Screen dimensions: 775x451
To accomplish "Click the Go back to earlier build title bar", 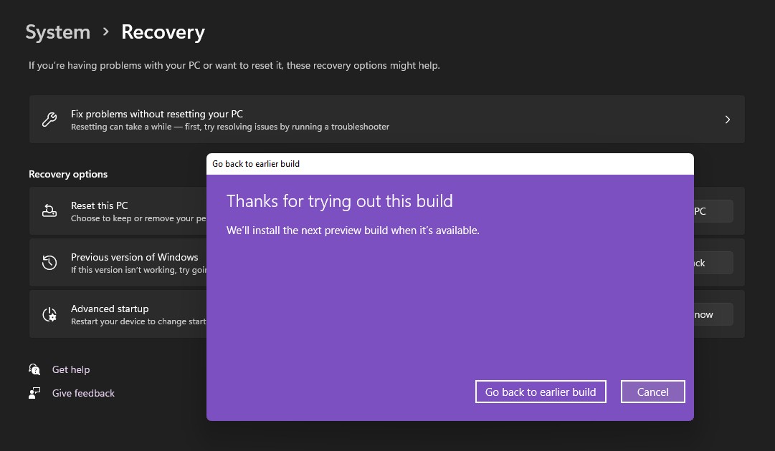I will coord(450,164).
